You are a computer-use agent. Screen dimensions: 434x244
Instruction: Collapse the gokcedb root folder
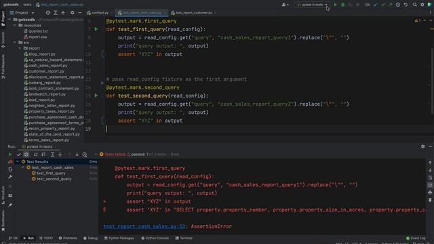click(x=9, y=20)
